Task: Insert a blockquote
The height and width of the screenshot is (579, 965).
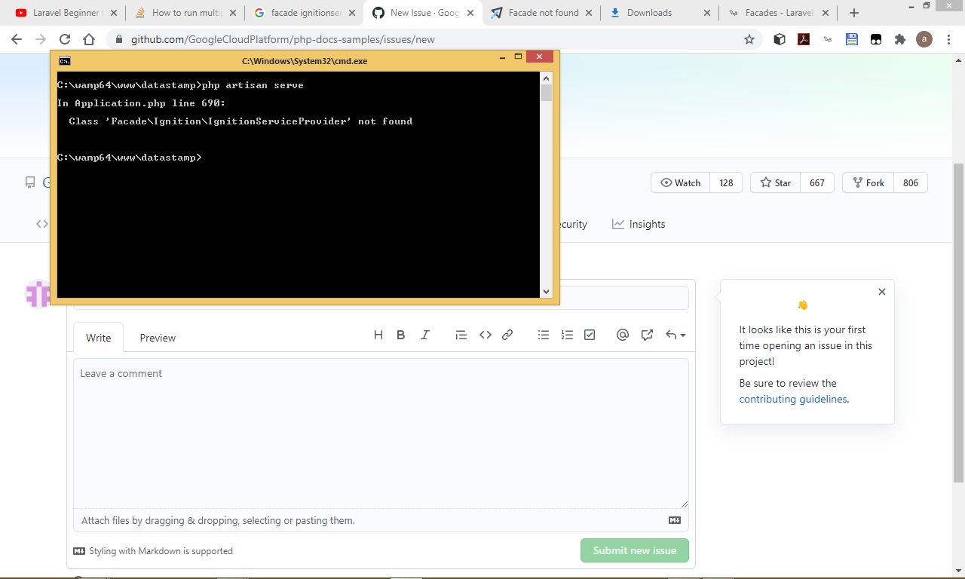Action: [x=461, y=335]
